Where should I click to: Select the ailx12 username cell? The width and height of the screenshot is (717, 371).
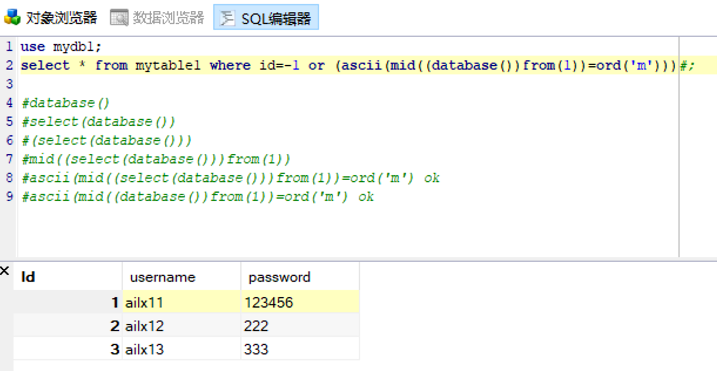click(144, 326)
